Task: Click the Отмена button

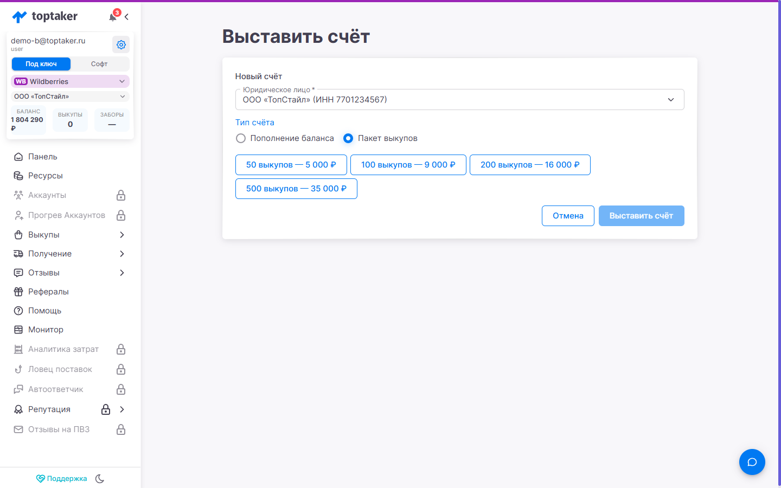Action: click(x=568, y=216)
